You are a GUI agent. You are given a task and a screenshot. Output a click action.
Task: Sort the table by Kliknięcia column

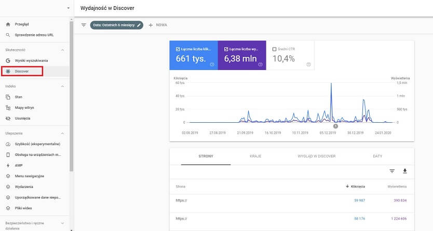(356, 186)
